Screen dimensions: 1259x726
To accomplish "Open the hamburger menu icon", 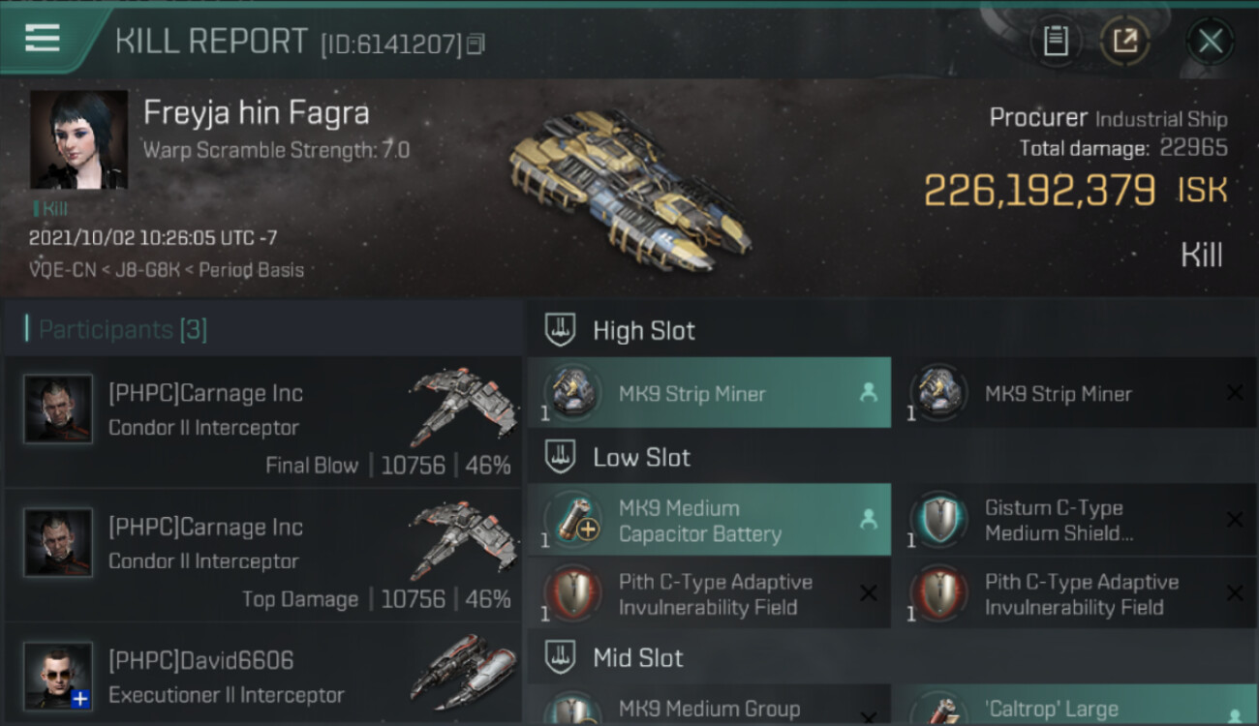I will pos(43,40).
